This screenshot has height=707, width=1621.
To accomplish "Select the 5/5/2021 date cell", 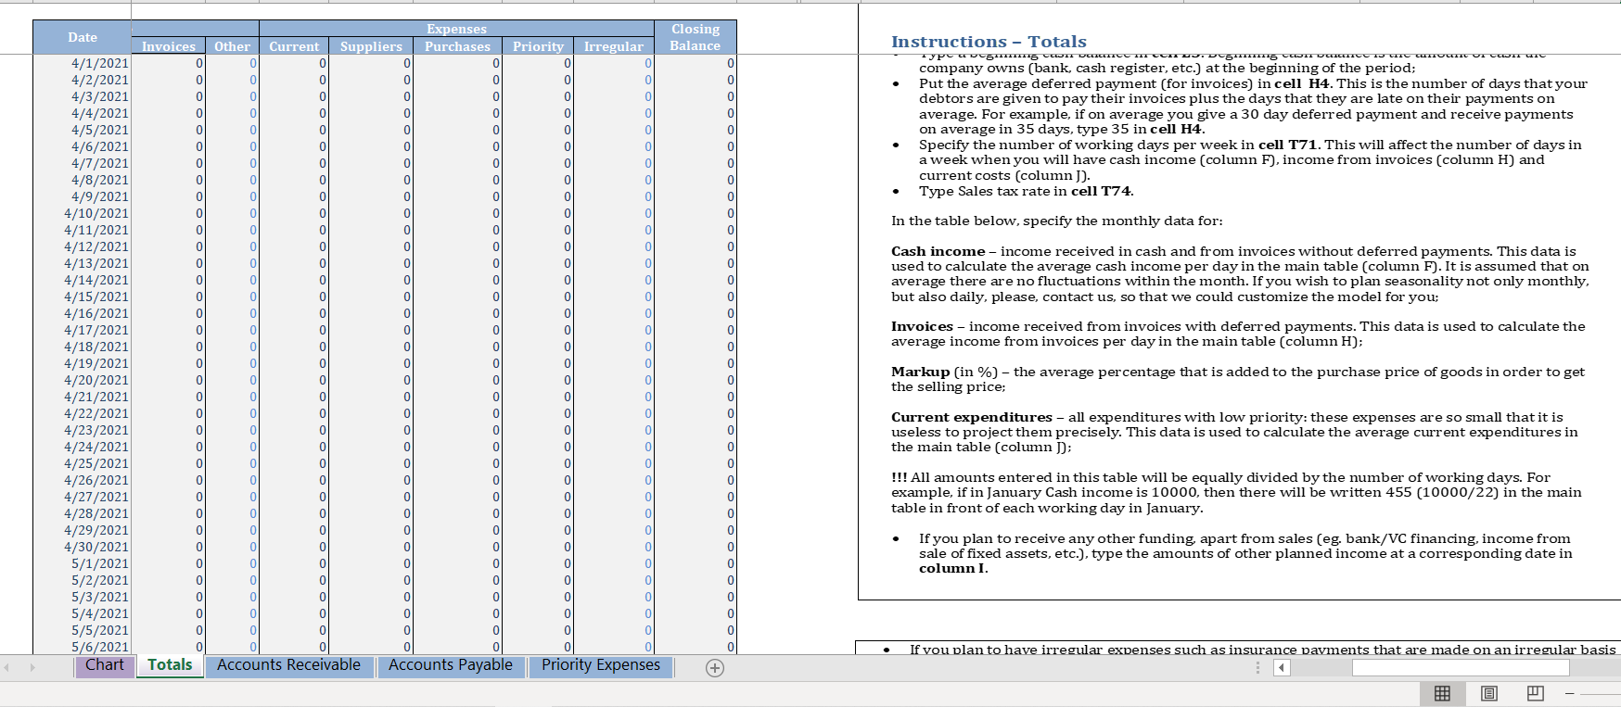I will tap(82, 630).
